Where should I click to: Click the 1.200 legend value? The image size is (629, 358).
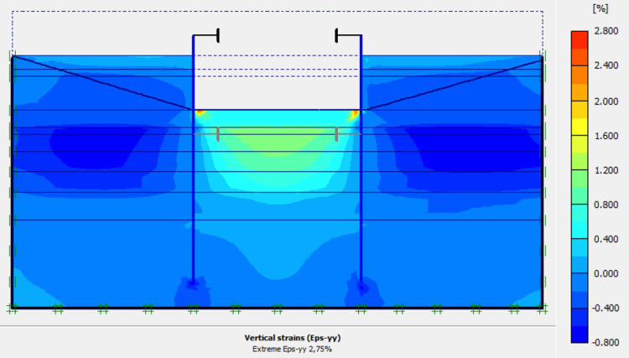[606, 170]
